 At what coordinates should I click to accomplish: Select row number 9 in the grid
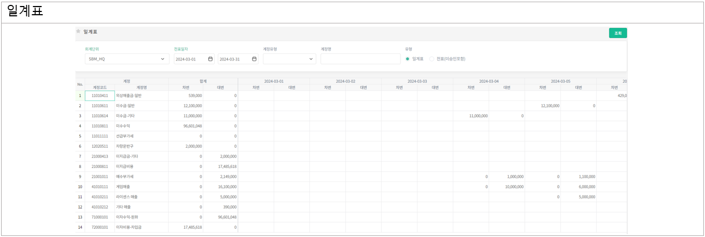click(80, 177)
